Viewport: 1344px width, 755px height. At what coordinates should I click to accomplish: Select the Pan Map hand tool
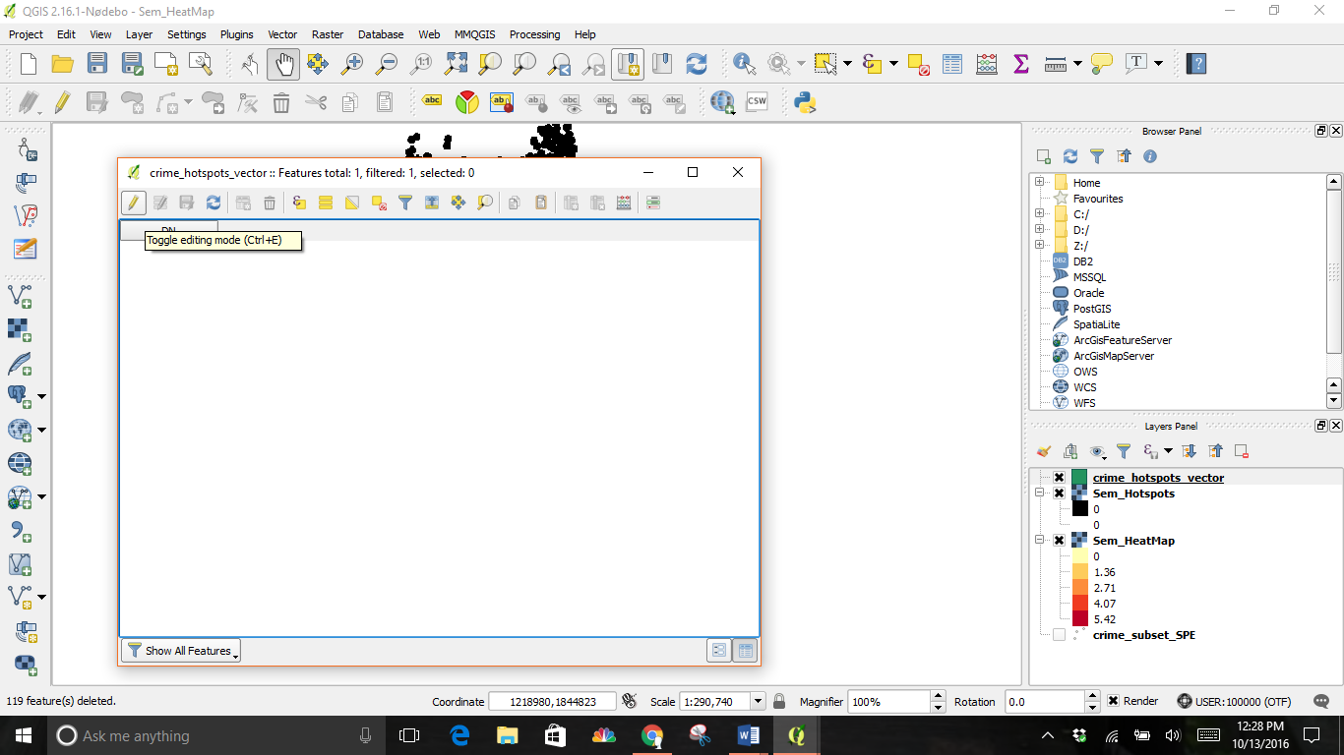(283, 64)
